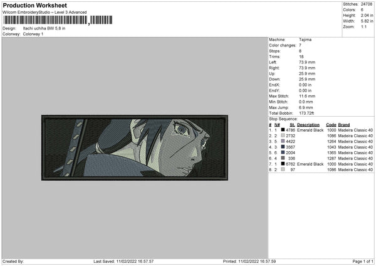
Task: Click the Page 1 of 1 indicator
Action: coord(363,262)
